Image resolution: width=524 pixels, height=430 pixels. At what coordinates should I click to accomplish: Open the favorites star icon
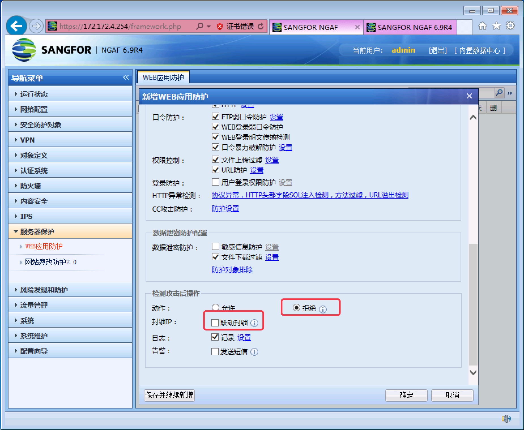(x=496, y=26)
